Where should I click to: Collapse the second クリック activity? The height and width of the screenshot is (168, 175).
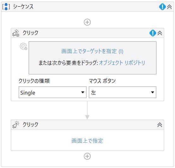160,125
